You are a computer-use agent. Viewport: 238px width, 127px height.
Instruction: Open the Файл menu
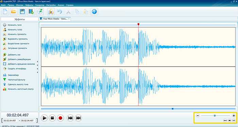(3, 5)
